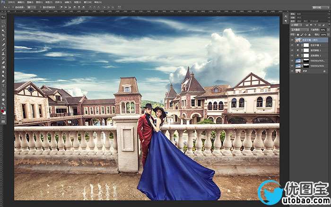Lock image pixels with brush icon
Screen dimensions: 331x207
302,34
